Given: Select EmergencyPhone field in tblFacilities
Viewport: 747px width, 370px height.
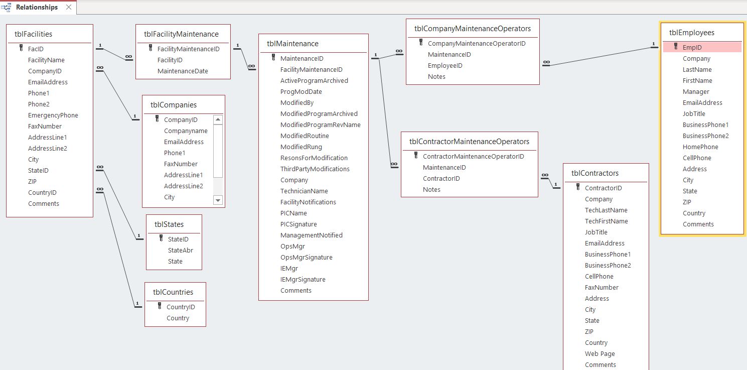Looking at the screenshot, I should [x=53, y=115].
